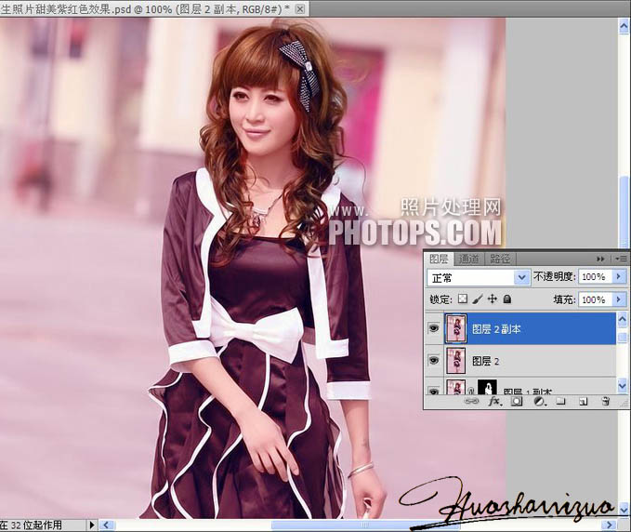Image resolution: width=631 pixels, height=532 pixels.
Task: Click the link layers icon
Action: [472, 402]
